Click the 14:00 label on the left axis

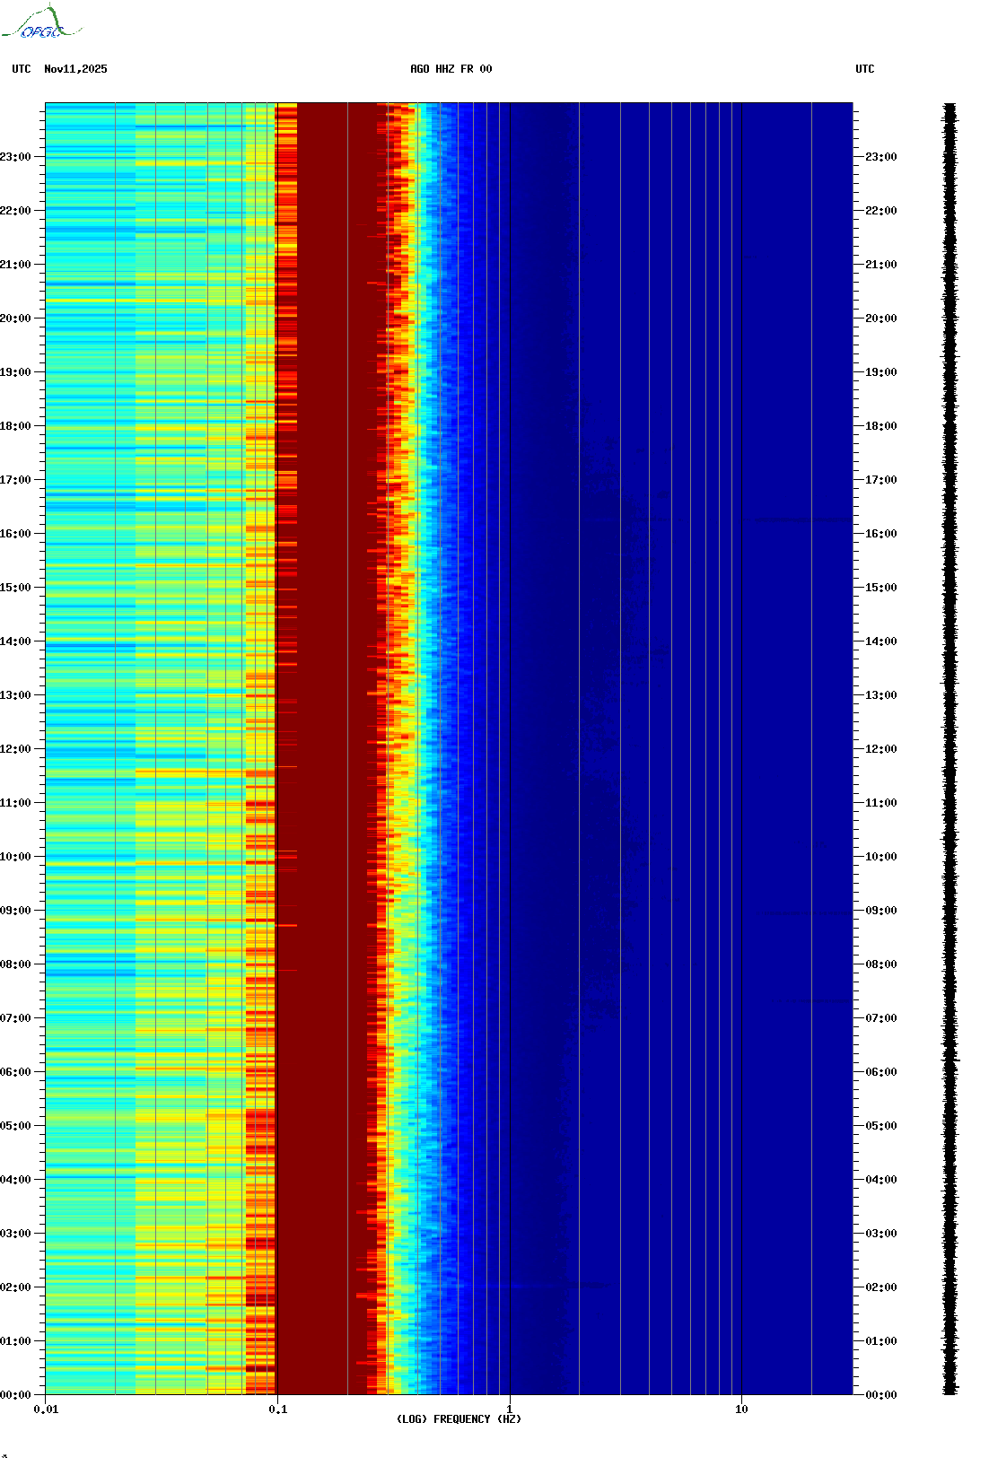pyautogui.click(x=15, y=641)
